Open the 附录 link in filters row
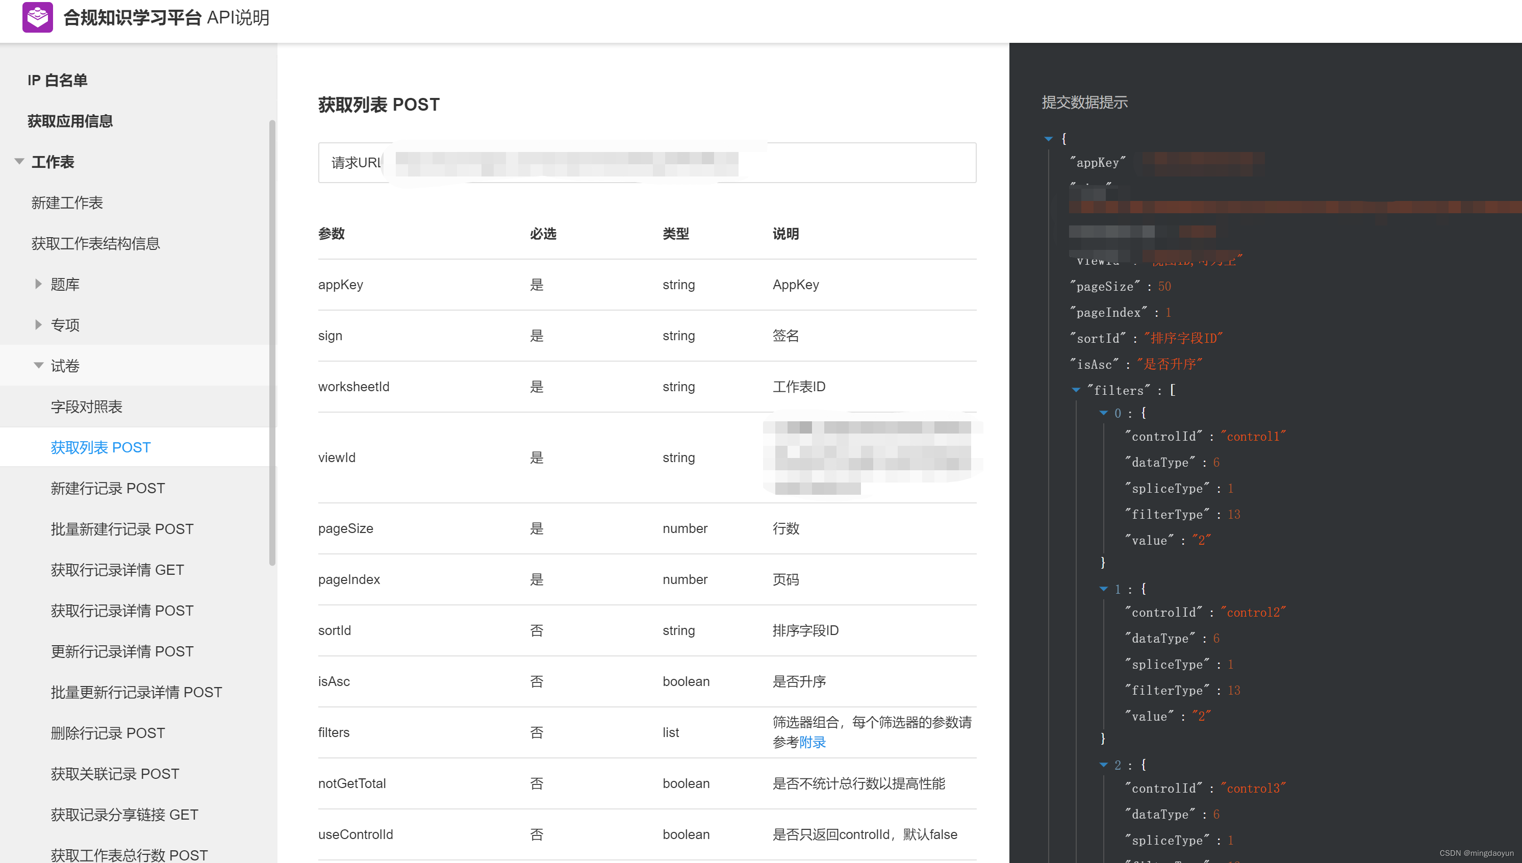Screen dimensions: 1522x863 tap(812, 742)
